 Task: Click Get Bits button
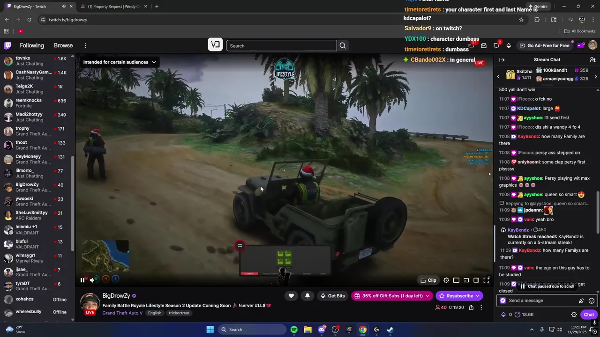332,296
